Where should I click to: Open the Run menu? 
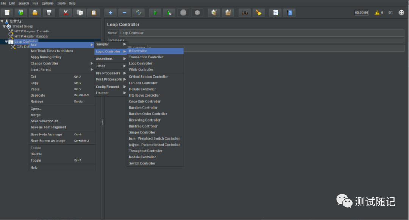click(35, 3)
